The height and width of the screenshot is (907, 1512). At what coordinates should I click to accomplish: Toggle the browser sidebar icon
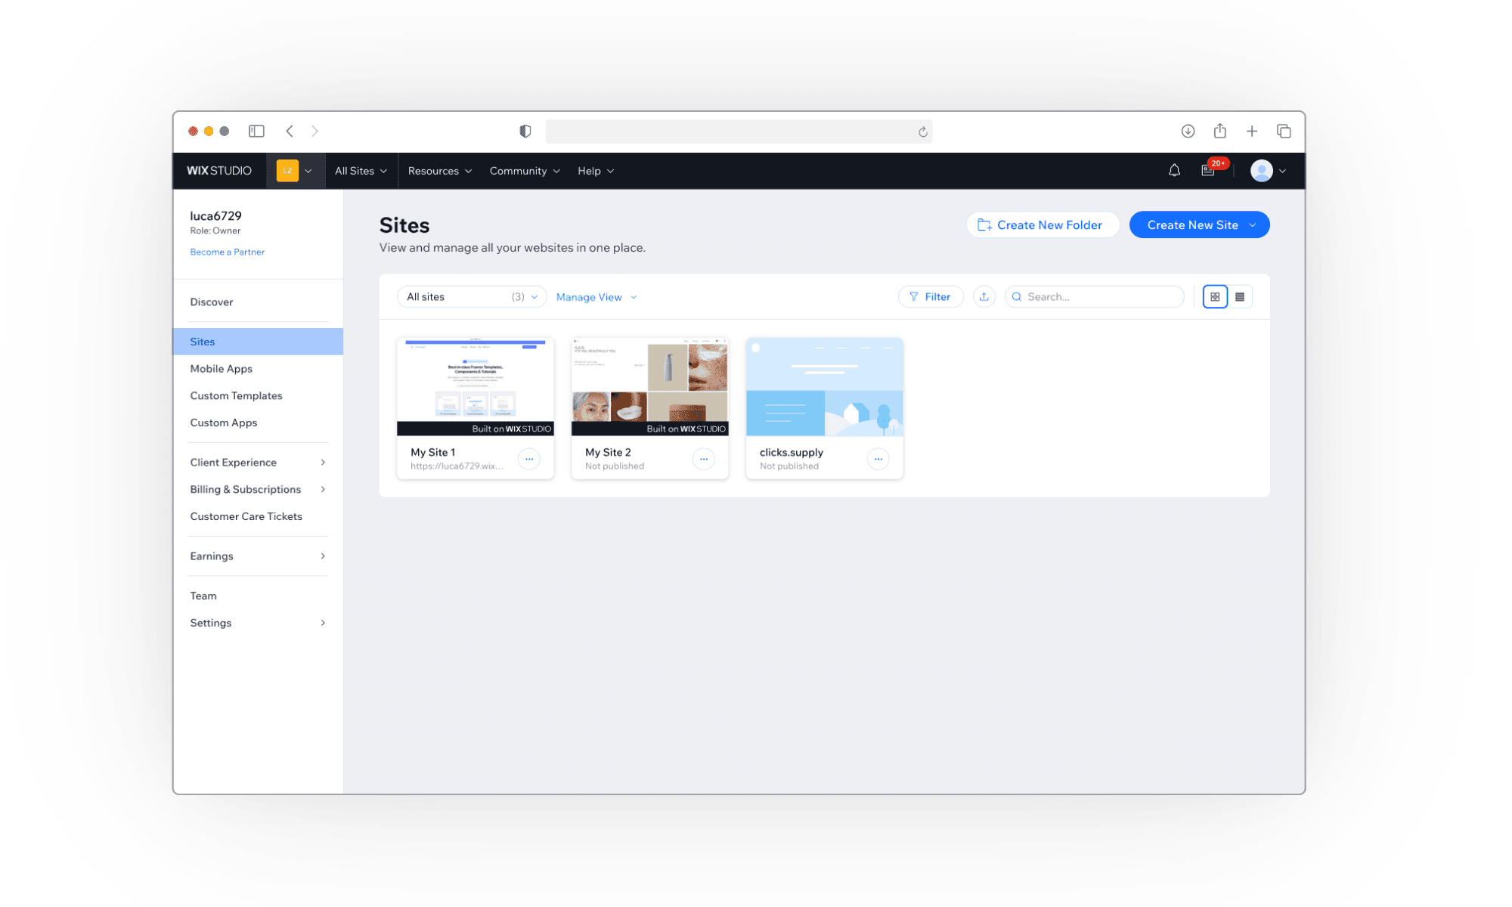(256, 132)
